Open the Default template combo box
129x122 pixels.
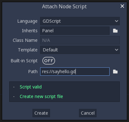click(x=80, y=50)
